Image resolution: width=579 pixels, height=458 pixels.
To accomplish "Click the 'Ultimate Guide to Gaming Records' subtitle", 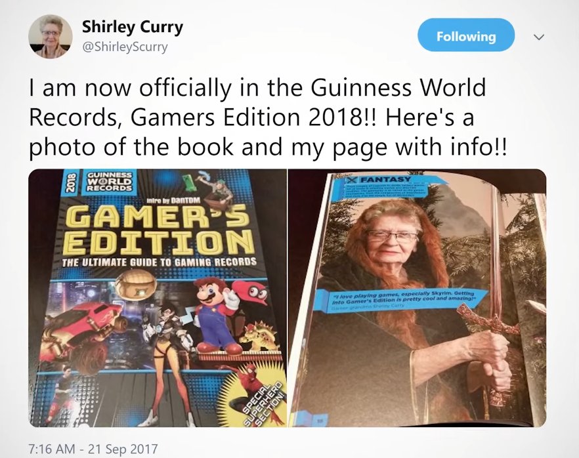I will click(x=159, y=262).
